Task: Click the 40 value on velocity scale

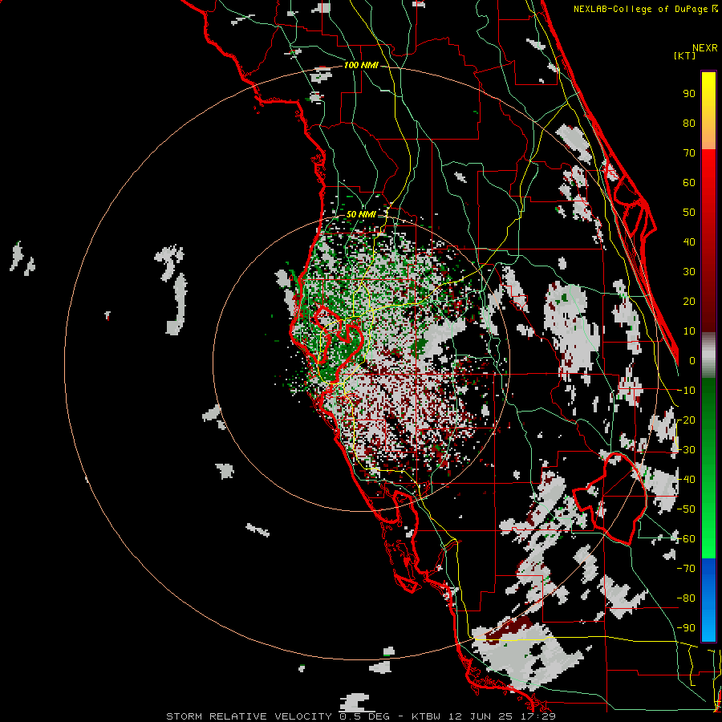Action: tap(689, 242)
